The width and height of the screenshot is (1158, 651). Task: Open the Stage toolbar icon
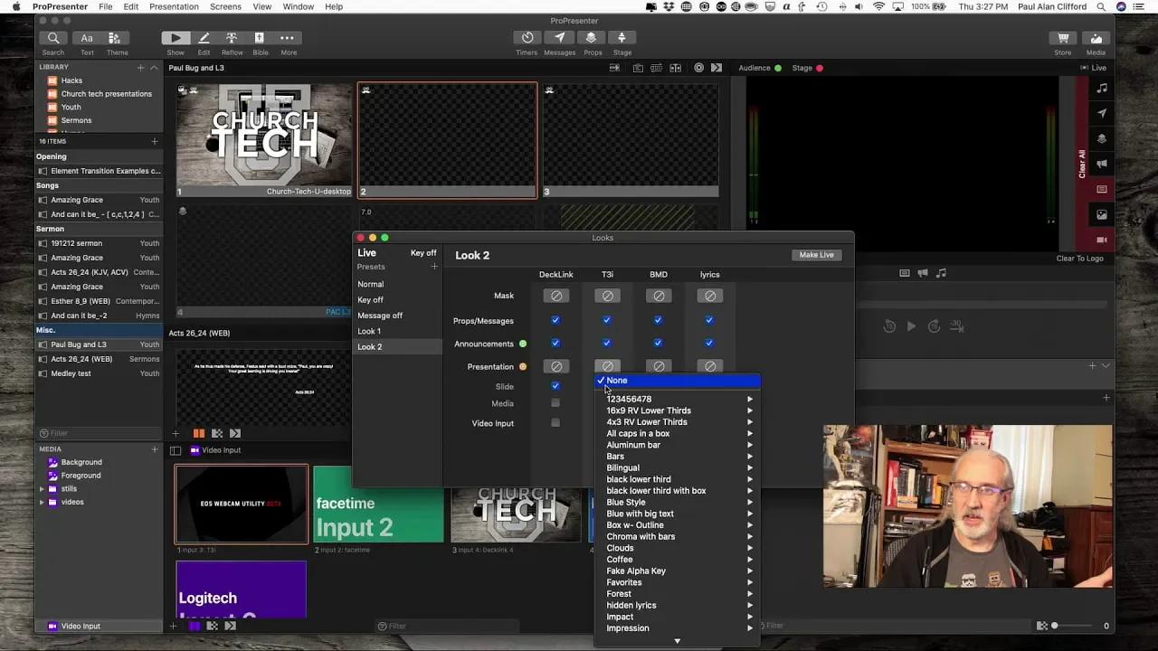point(622,38)
